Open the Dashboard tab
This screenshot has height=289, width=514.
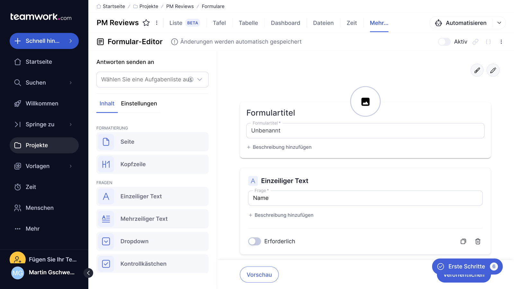(x=285, y=23)
